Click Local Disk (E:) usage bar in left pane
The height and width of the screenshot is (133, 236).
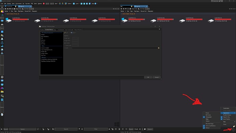pos(78,19)
